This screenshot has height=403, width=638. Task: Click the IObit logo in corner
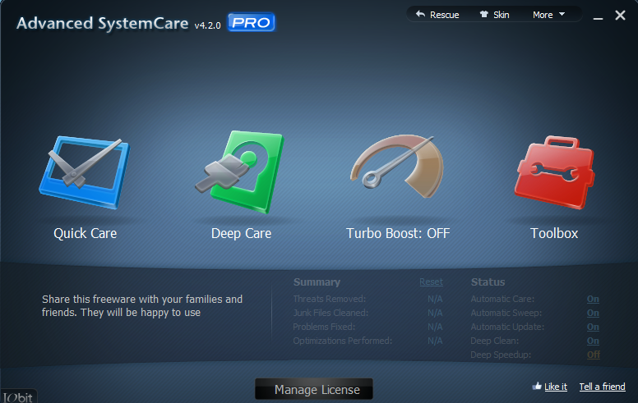pyautogui.click(x=18, y=397)
